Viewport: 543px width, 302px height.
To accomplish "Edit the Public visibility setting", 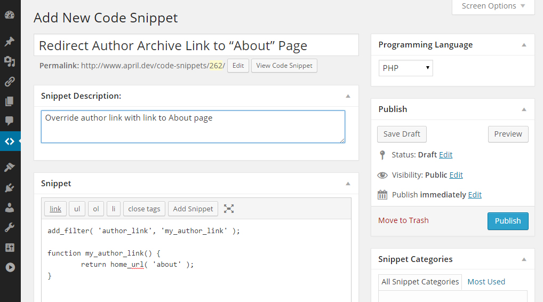I will 456,175.
